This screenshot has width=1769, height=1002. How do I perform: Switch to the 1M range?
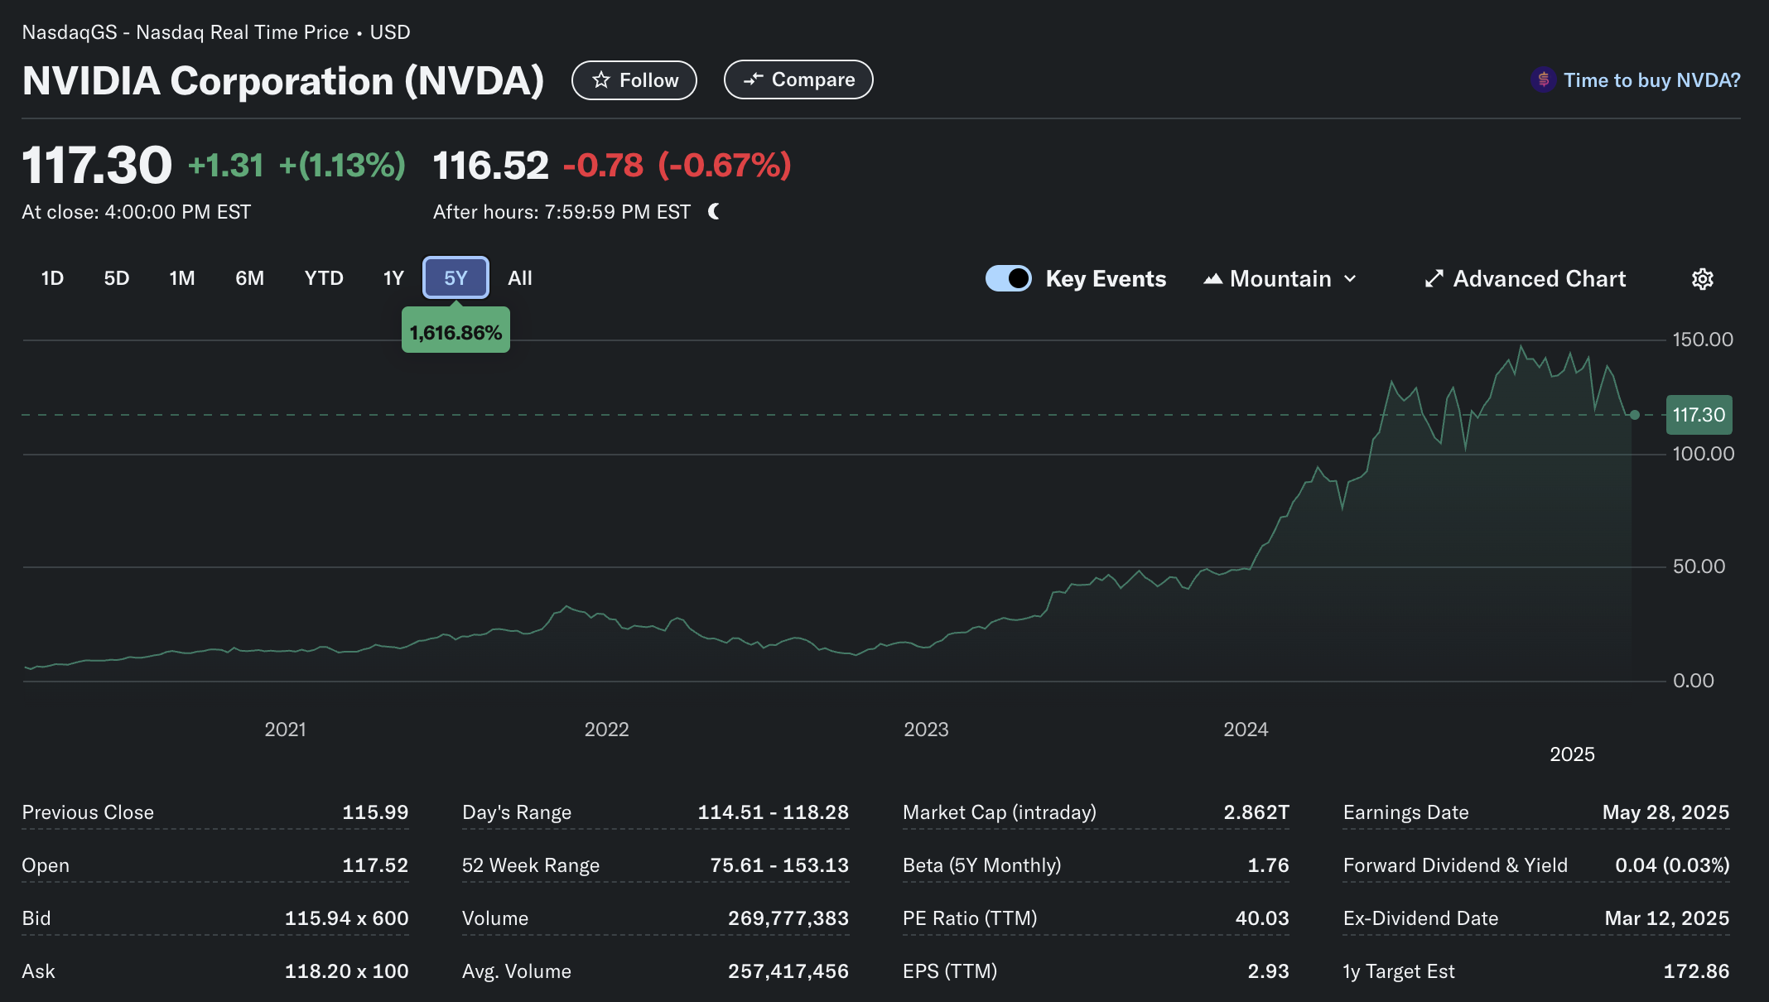click(182, 278)
